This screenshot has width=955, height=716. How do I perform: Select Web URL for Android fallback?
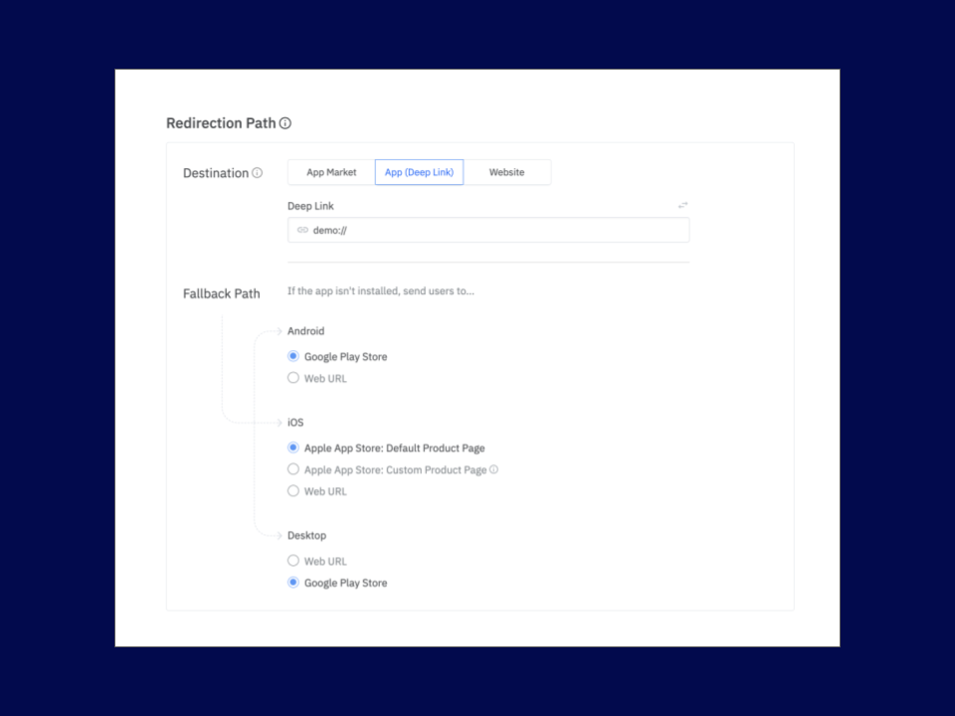[x=292, y=378]
